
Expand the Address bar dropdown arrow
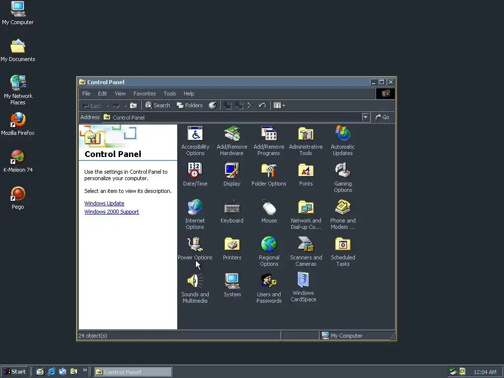tap(365, 117)
